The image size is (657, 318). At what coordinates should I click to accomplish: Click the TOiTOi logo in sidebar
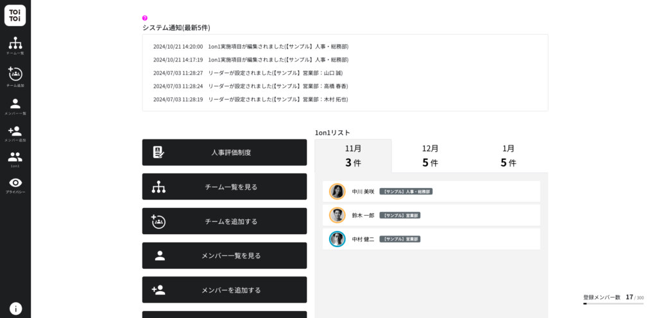[15, 15]
